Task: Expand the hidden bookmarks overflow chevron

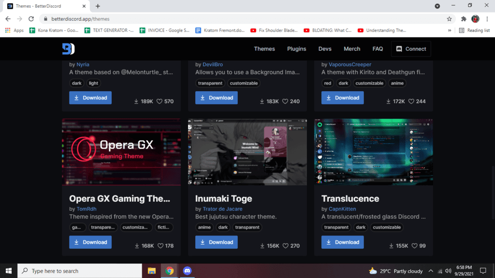Action: tap(450, 30)
